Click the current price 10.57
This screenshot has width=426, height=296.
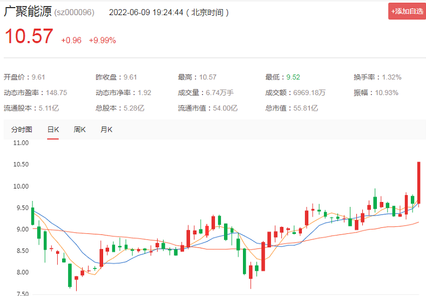[x=29, y=36]
